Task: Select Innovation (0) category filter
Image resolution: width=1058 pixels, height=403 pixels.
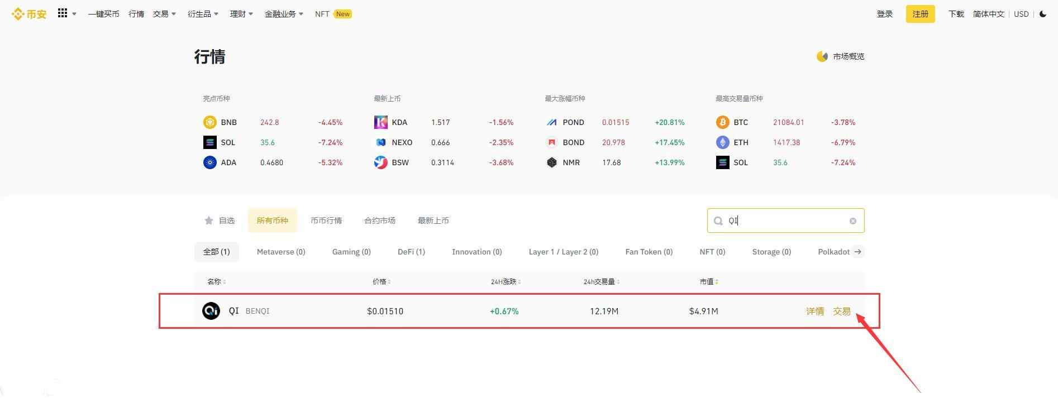Action: pos(477,252)
